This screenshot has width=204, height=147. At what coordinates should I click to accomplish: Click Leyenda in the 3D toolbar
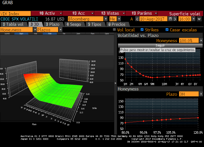(x=7, y=34)
